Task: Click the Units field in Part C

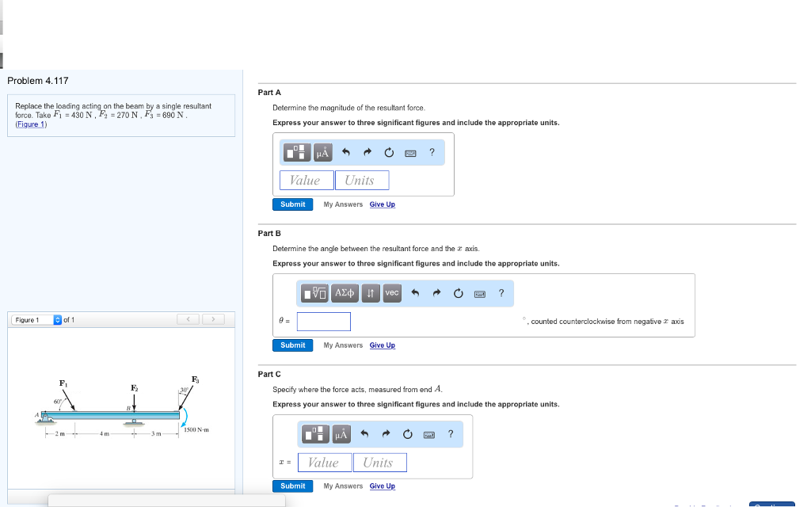Action: 379,461
